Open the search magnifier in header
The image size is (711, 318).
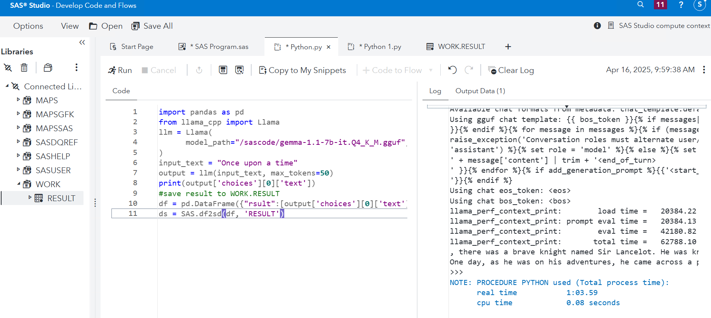[641, 5]
